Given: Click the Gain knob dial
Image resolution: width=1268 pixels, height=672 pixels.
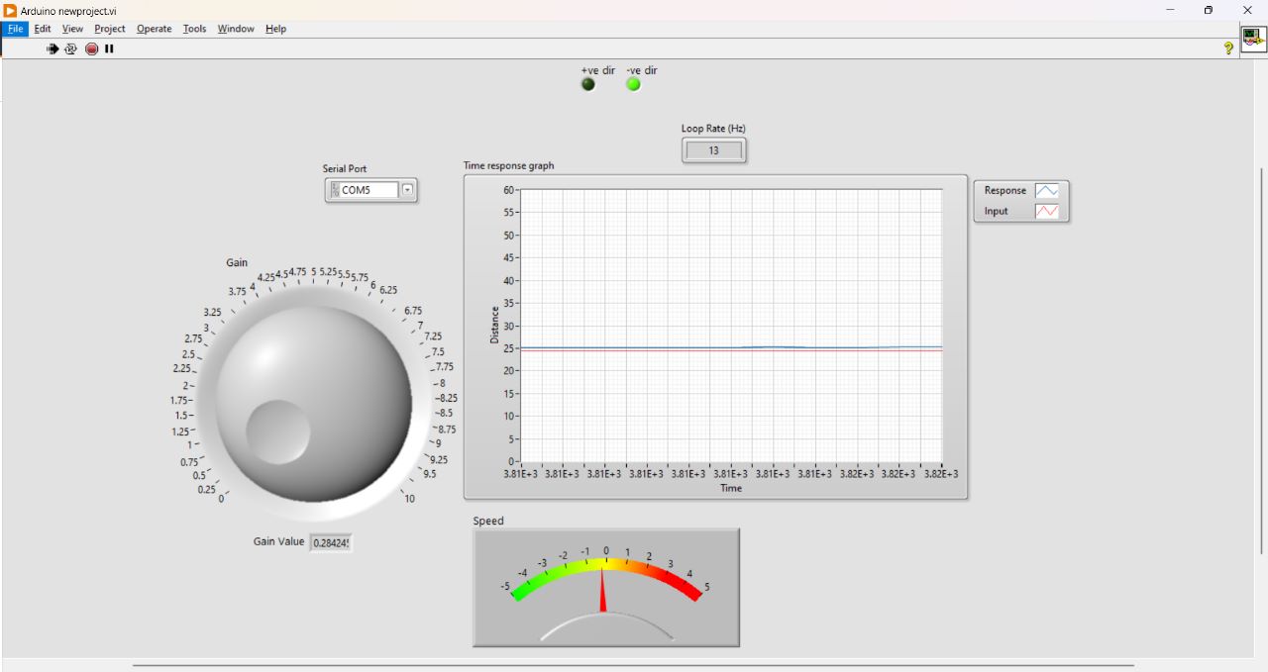Looking at the screenshot, I should [x=313, y=403].
